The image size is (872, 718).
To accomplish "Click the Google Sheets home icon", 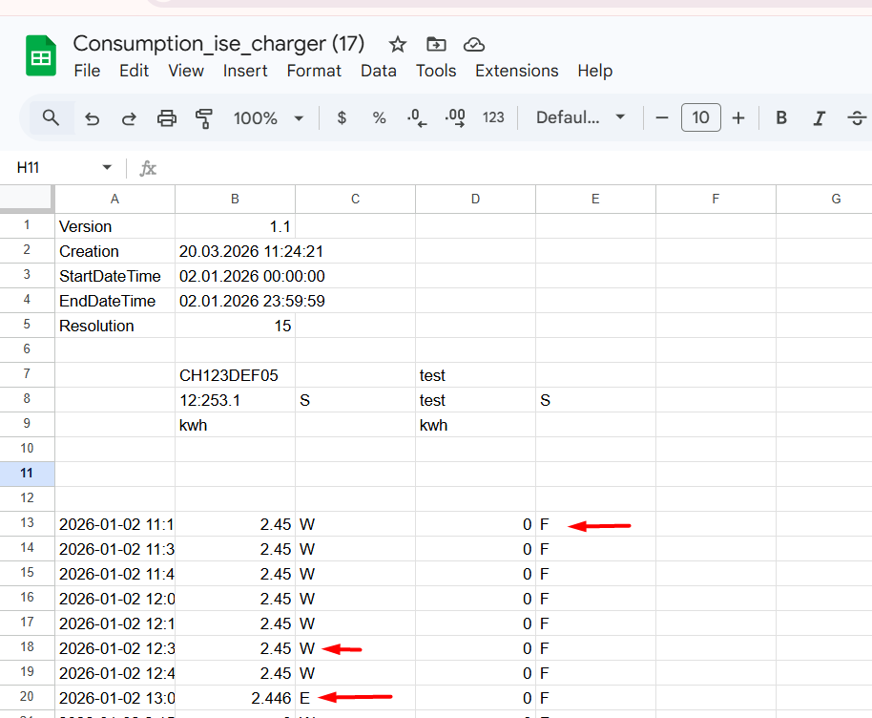I will (x=41, y=56).
